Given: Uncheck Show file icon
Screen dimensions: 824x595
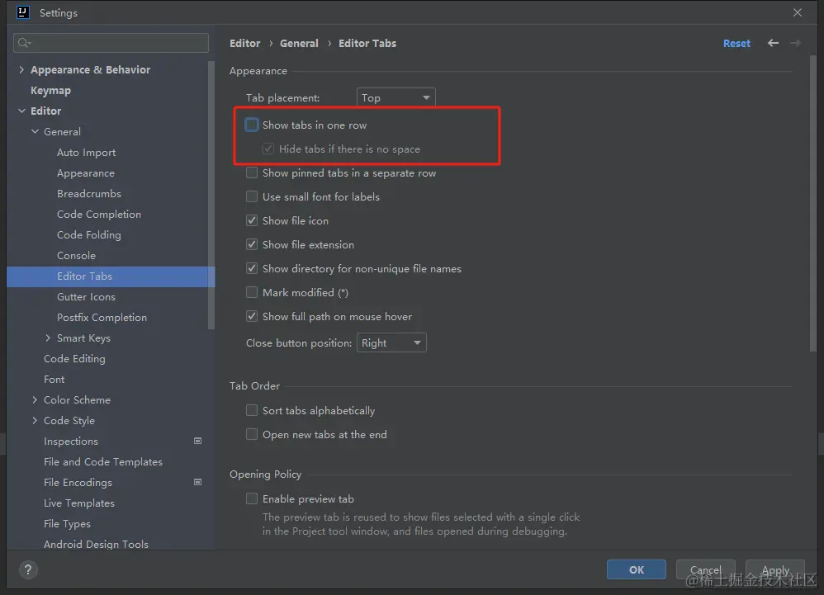Looking at the screenshot, I should coord(252,220).
